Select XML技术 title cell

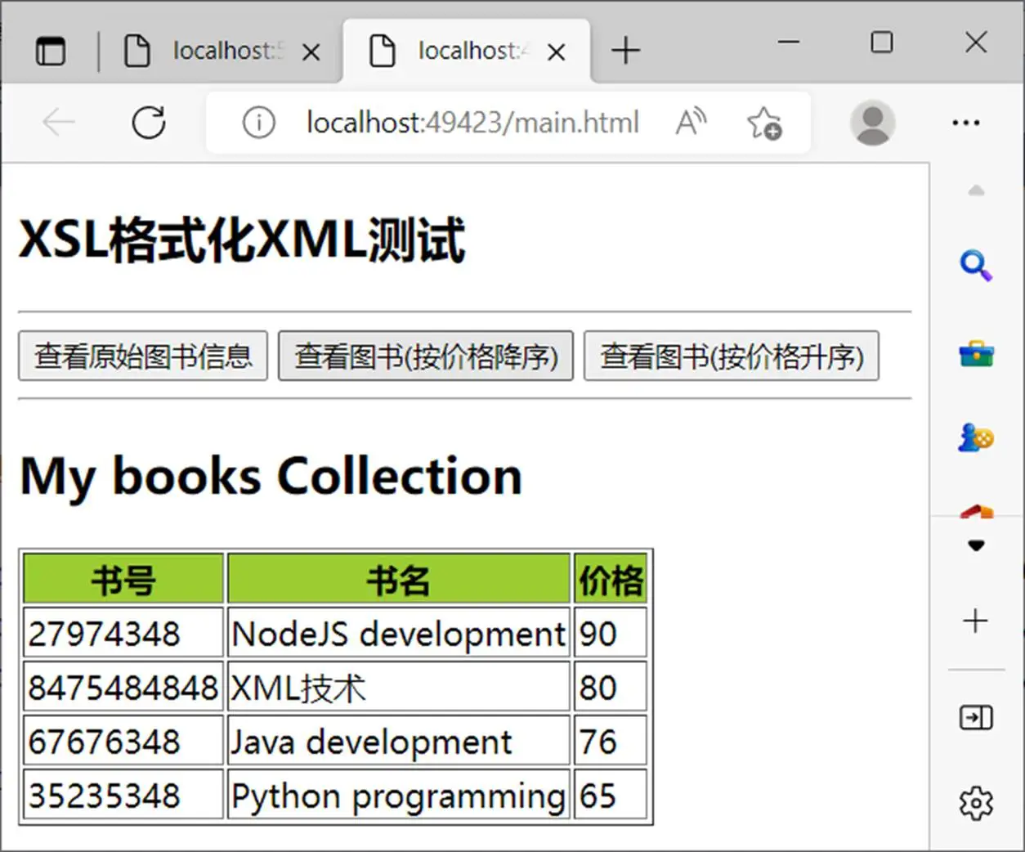398,687
